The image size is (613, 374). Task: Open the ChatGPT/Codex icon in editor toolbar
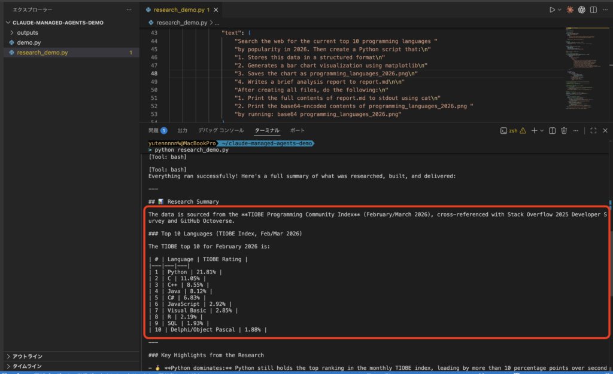pyautogui.click(x=582, y=10)
